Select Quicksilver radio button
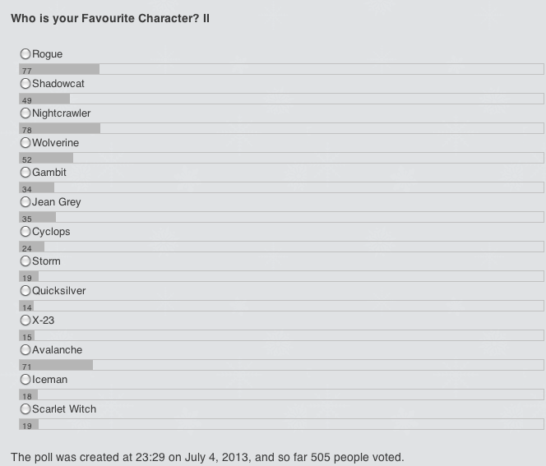This screenshot has height=466, width=546. pos(25,291)
